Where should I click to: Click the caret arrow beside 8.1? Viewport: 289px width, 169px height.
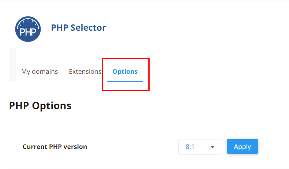212,147
